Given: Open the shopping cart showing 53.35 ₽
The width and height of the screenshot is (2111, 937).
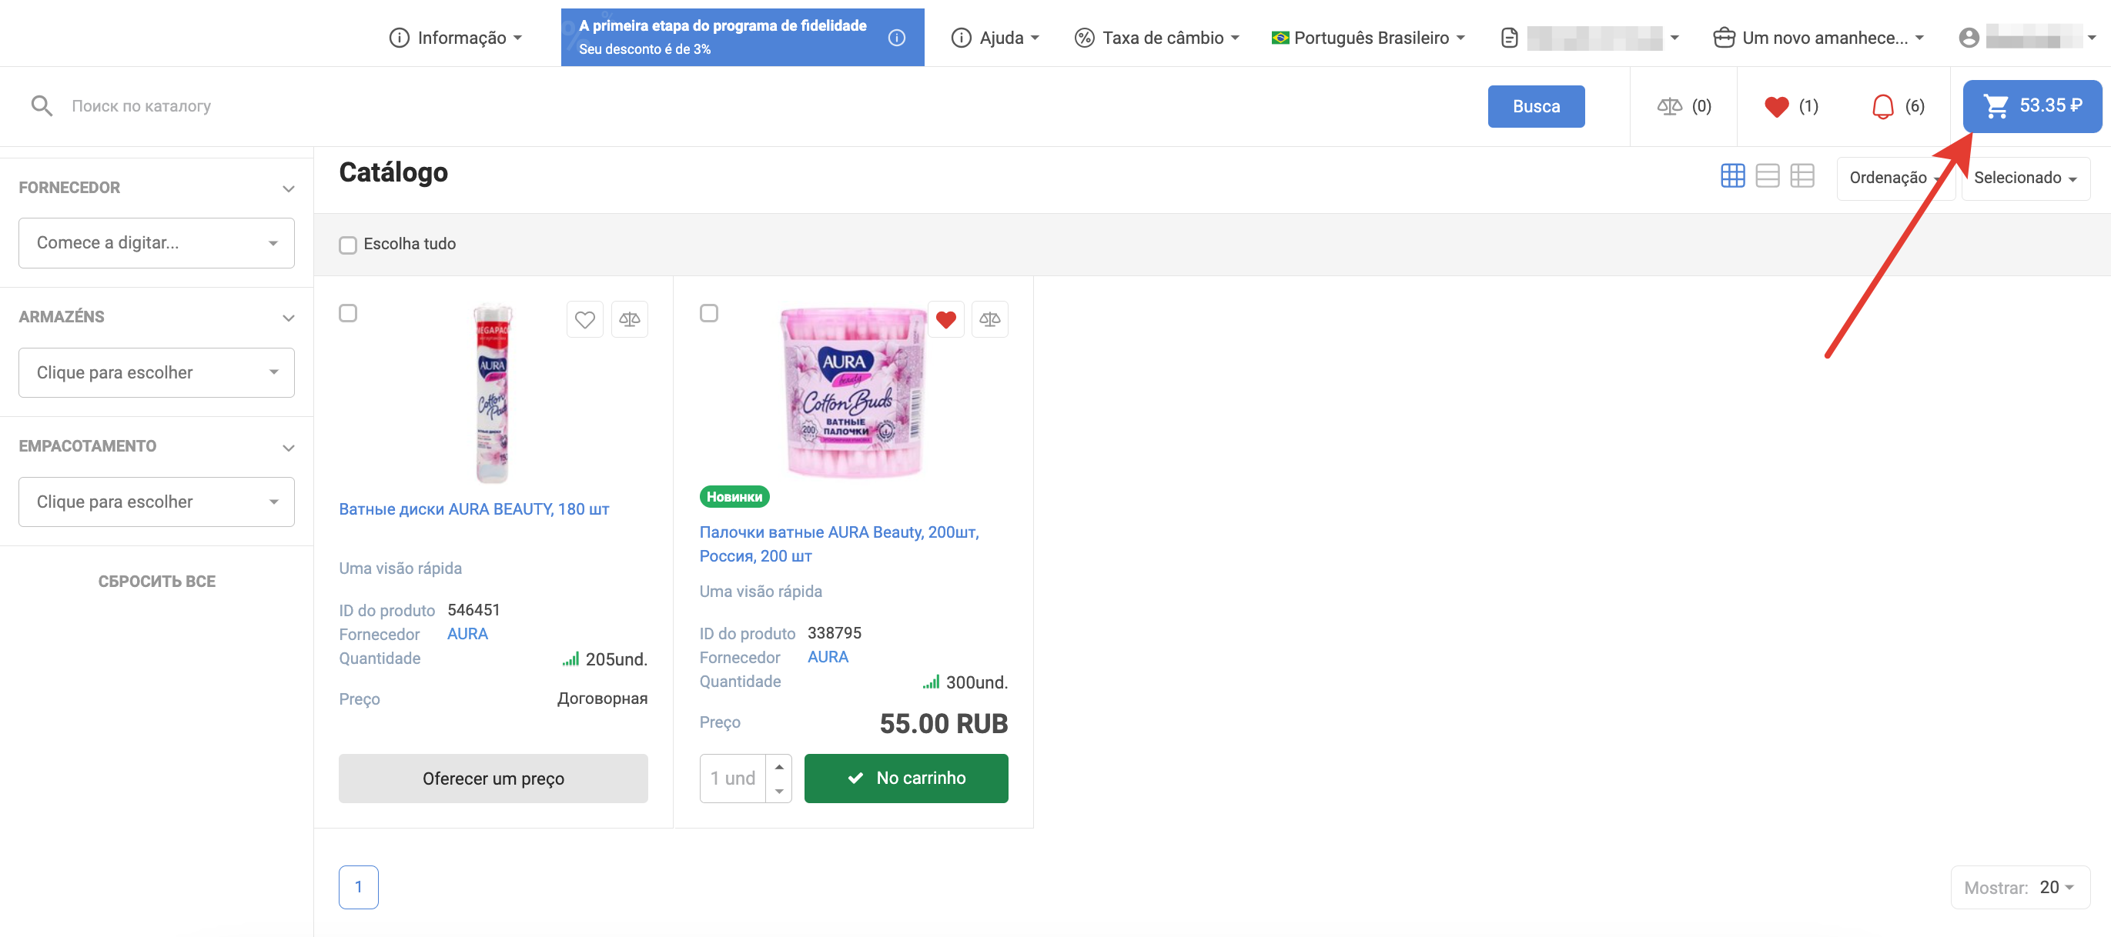Looking at the screenshot, I should [x=2032, y=105].
